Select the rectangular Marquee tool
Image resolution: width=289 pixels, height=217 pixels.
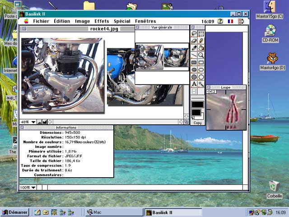pyautogui.click(x=201, y=34)
